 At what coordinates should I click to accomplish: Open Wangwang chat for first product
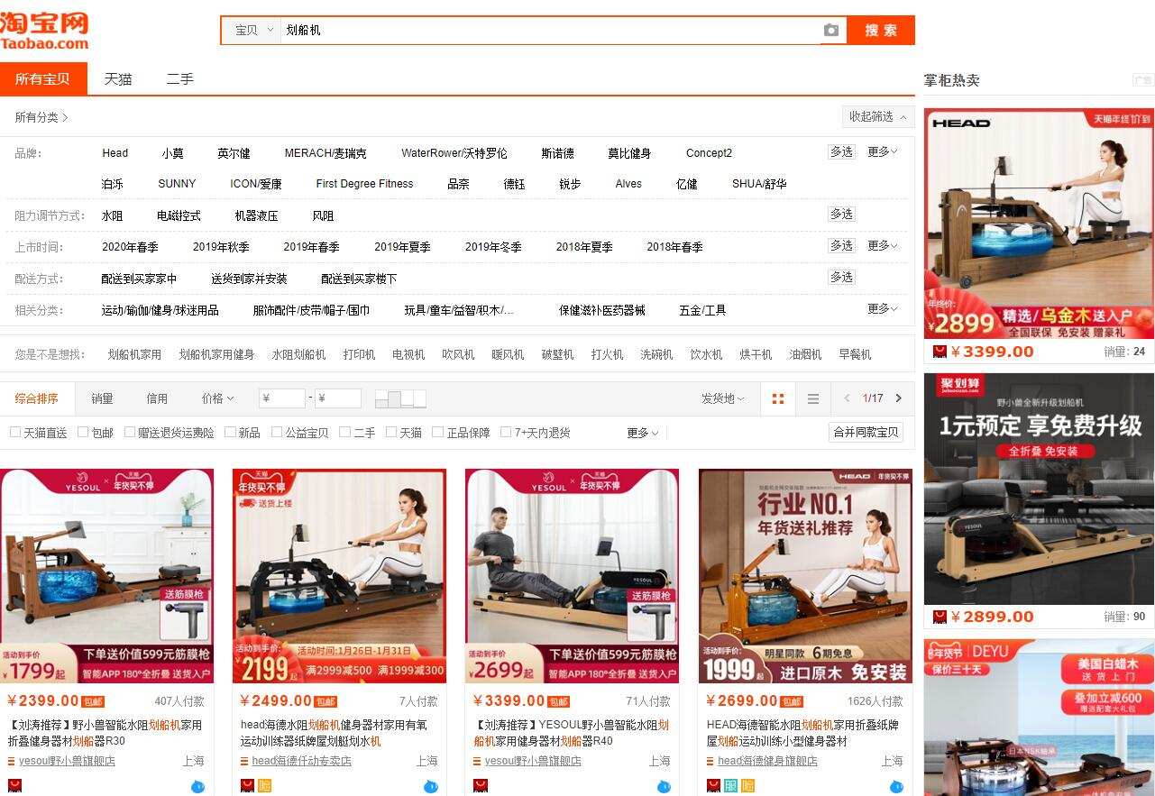(x=197, y=785)
